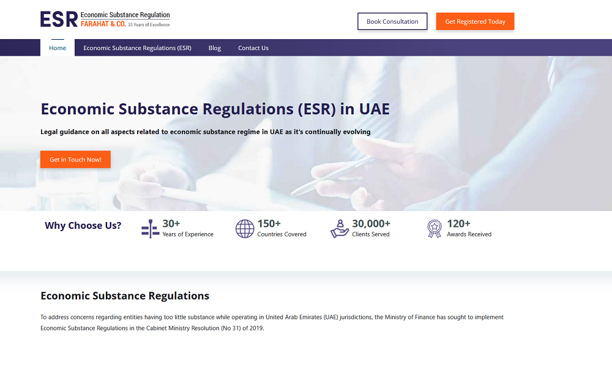Select the 30+ Years of Experience text
The width and height of the screenshot is (612, 367).
pyautogui.click(x=187, y=228)
